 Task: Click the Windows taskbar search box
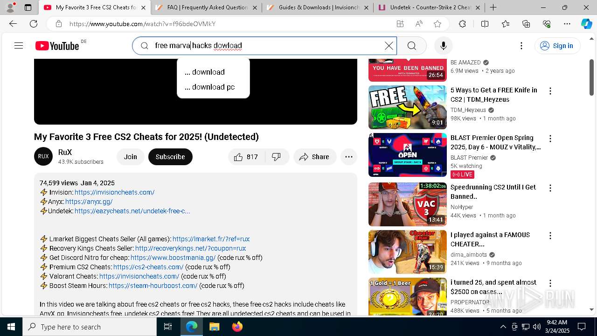click(90, 327)
